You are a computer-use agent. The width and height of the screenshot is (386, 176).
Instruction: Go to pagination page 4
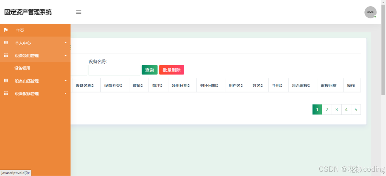[x=346, y=110]
